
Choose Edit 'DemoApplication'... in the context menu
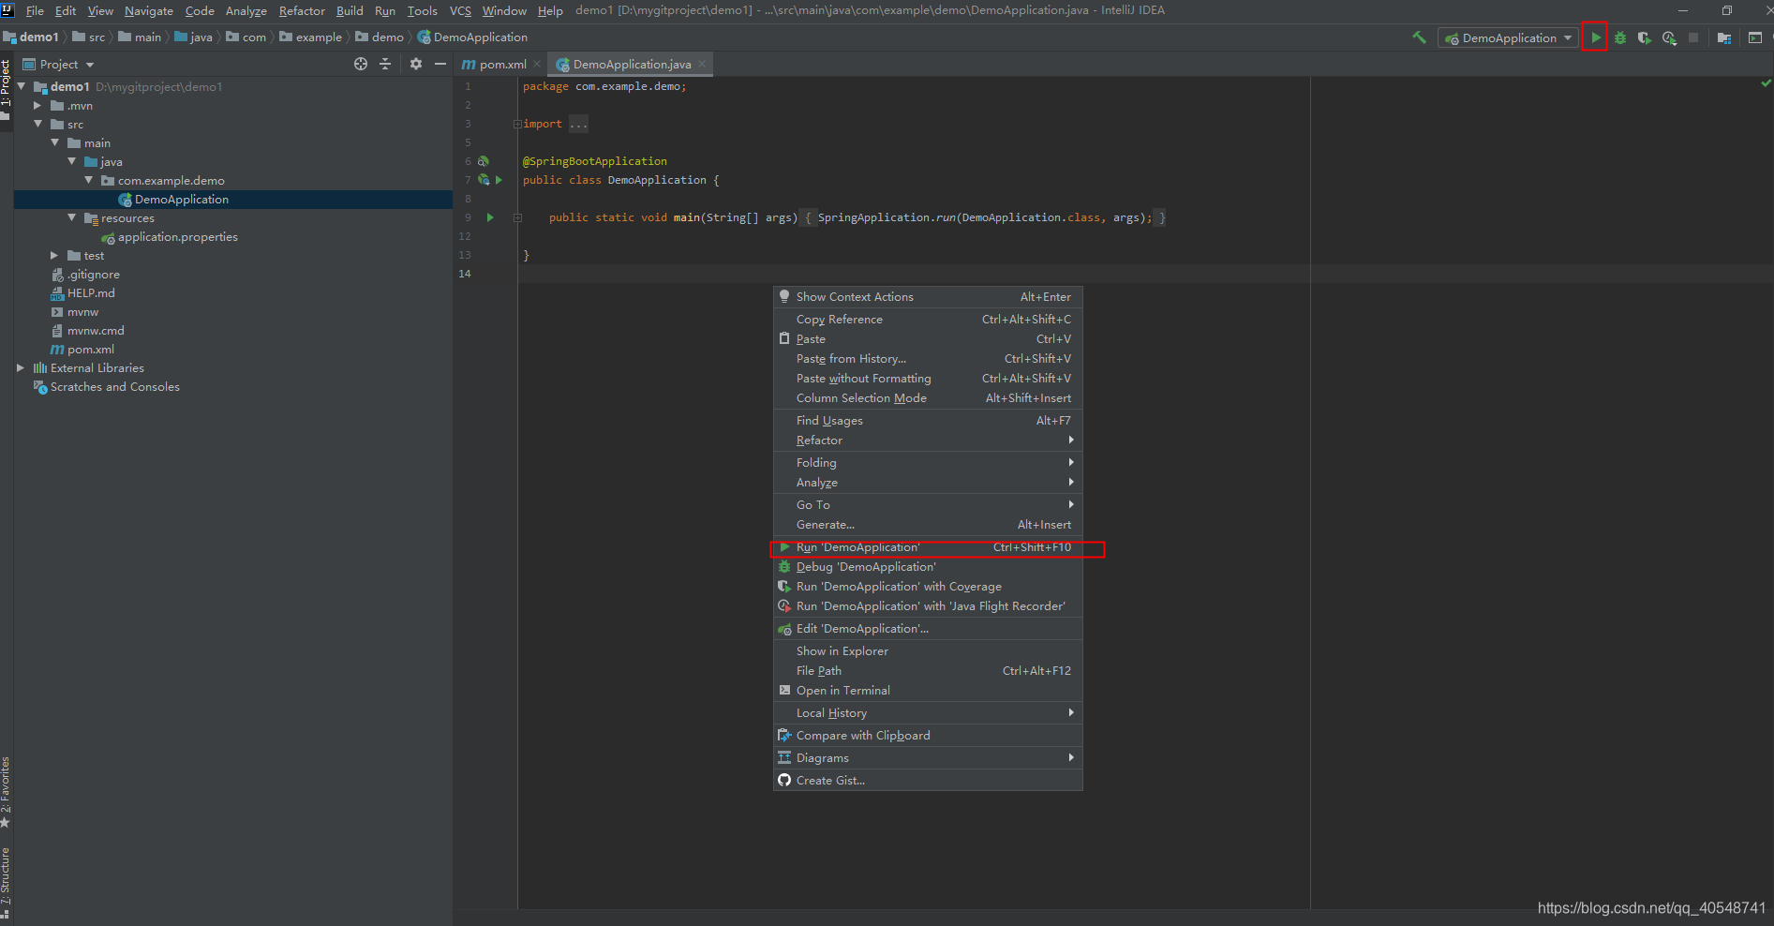click(928, 629)
